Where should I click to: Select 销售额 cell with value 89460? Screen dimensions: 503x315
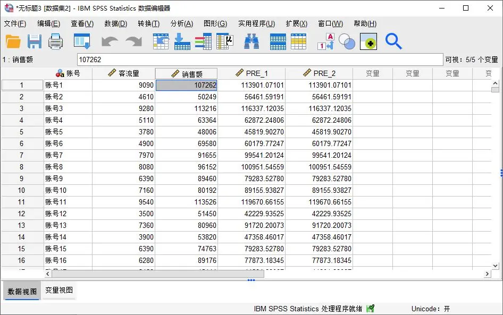[x=187, y=178]
